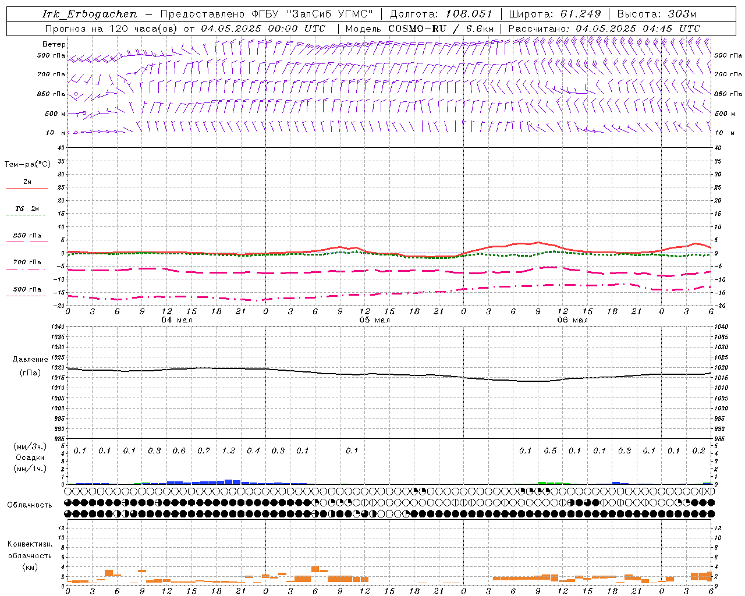The image size is (745, 596).
Task: Click 'Предоставлено ФГБУ "ЗапСиб УГМС"' provider text
Action: pyautogui.click(x=267, y=14)
